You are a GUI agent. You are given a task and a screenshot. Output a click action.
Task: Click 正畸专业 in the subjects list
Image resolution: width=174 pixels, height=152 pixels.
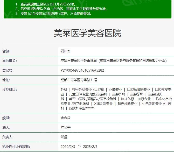point(115,89)
